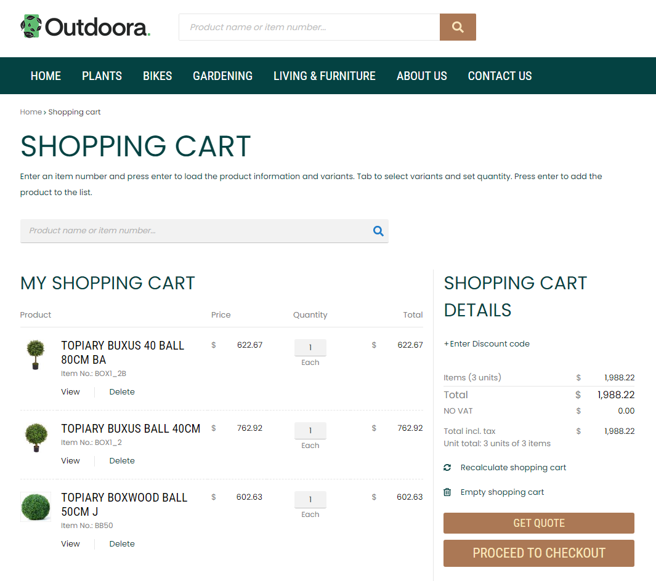Go to Living & Furniture menu
656x581 pixels.
[324, 76]
